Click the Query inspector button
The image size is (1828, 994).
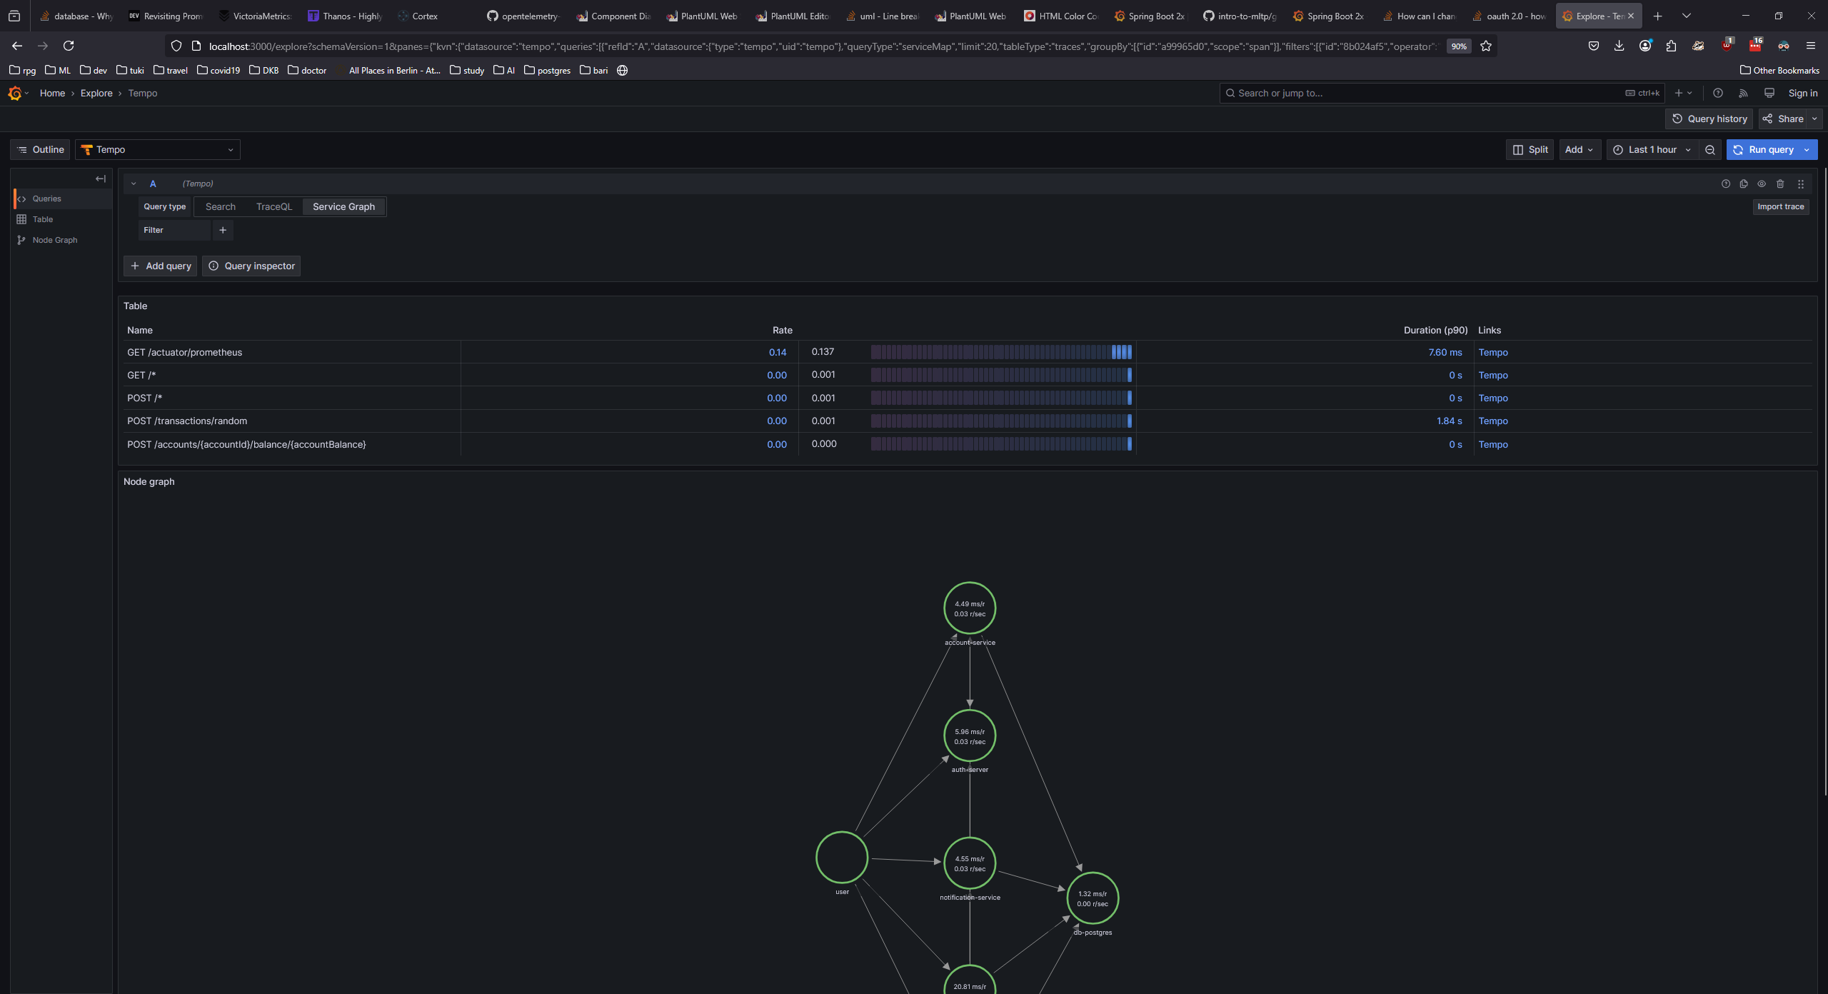[251, 266]
